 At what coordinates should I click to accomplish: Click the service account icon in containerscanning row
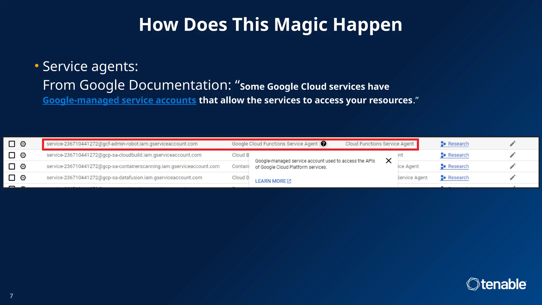23,167
